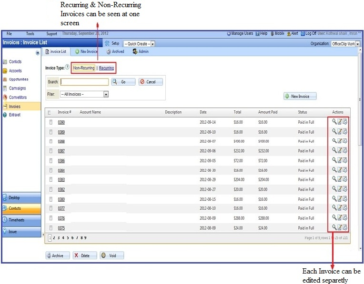Go to page 2 in the pager
The image size is (364, 284).
pos(54,238)
